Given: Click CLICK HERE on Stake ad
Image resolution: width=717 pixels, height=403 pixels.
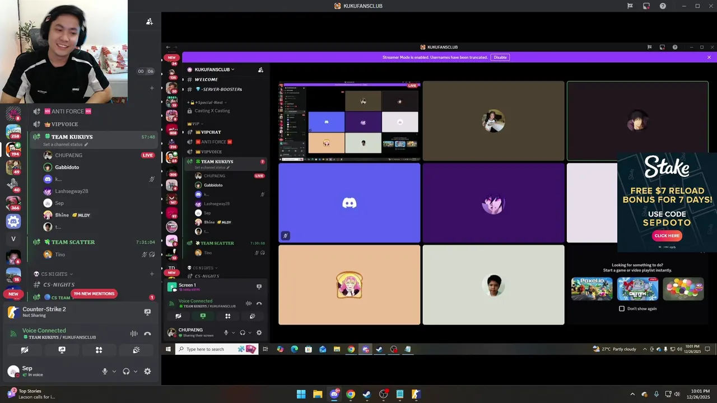Looking at the screenshot, I should pyautogui.click(x=667, y=236).
